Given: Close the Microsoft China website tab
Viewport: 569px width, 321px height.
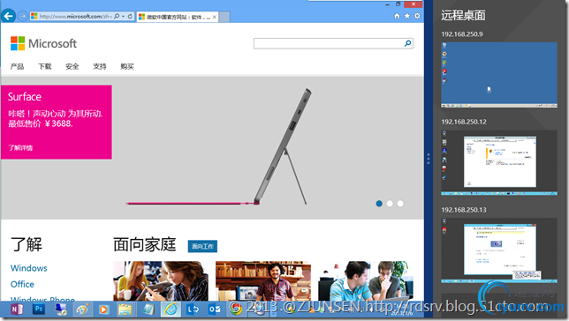Looking at the screenshot, I should pyautogui.click(x=215, y=17).
